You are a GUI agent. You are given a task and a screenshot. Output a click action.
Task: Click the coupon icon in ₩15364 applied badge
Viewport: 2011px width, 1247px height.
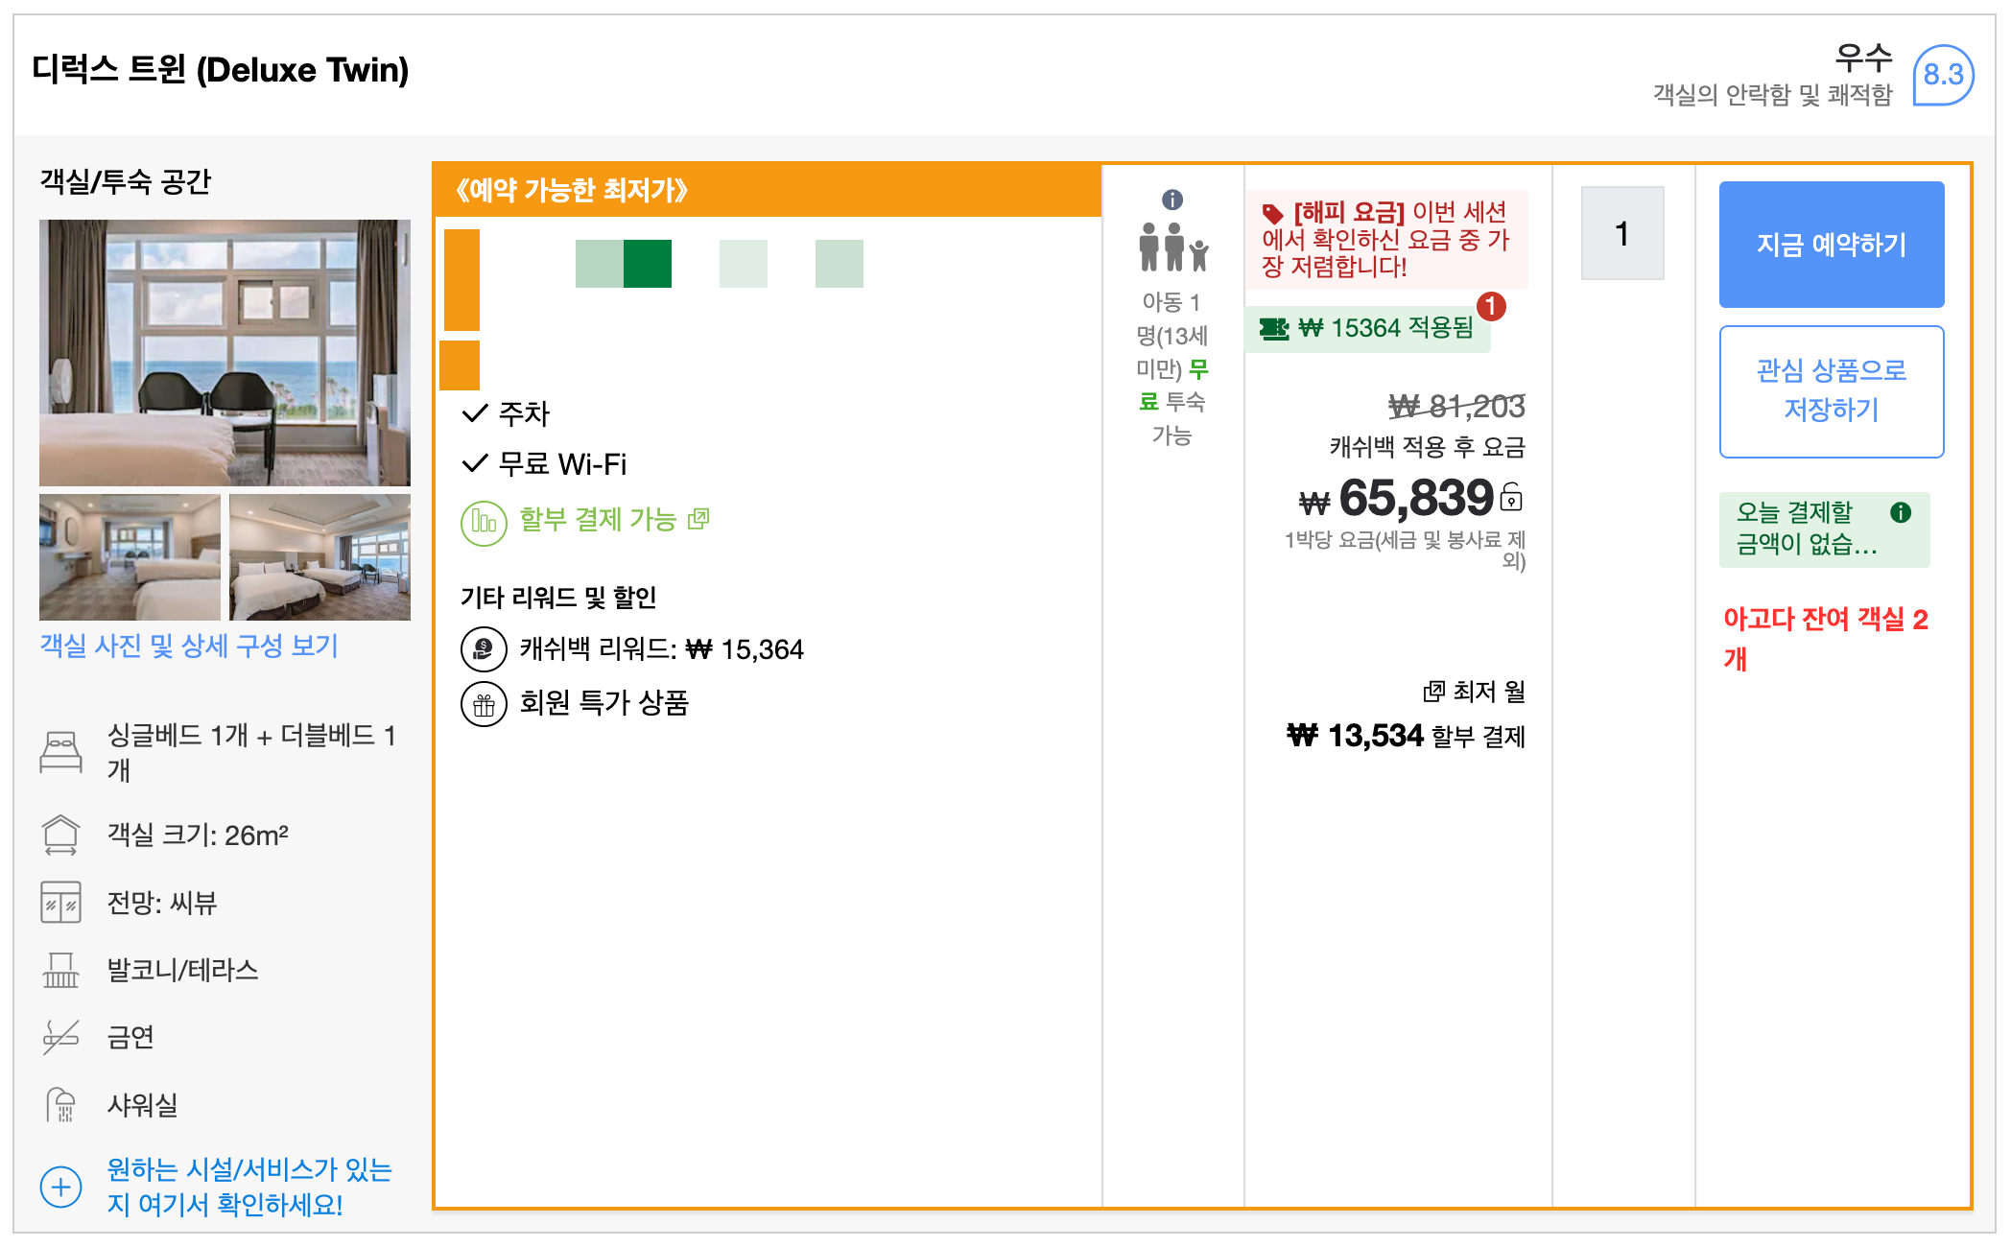(x=1274, y=329)
